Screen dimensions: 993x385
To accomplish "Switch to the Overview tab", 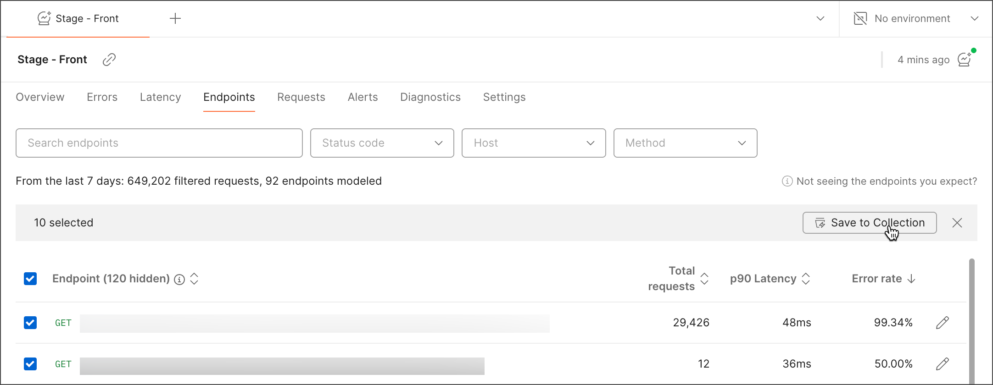I will coord(40,97).
